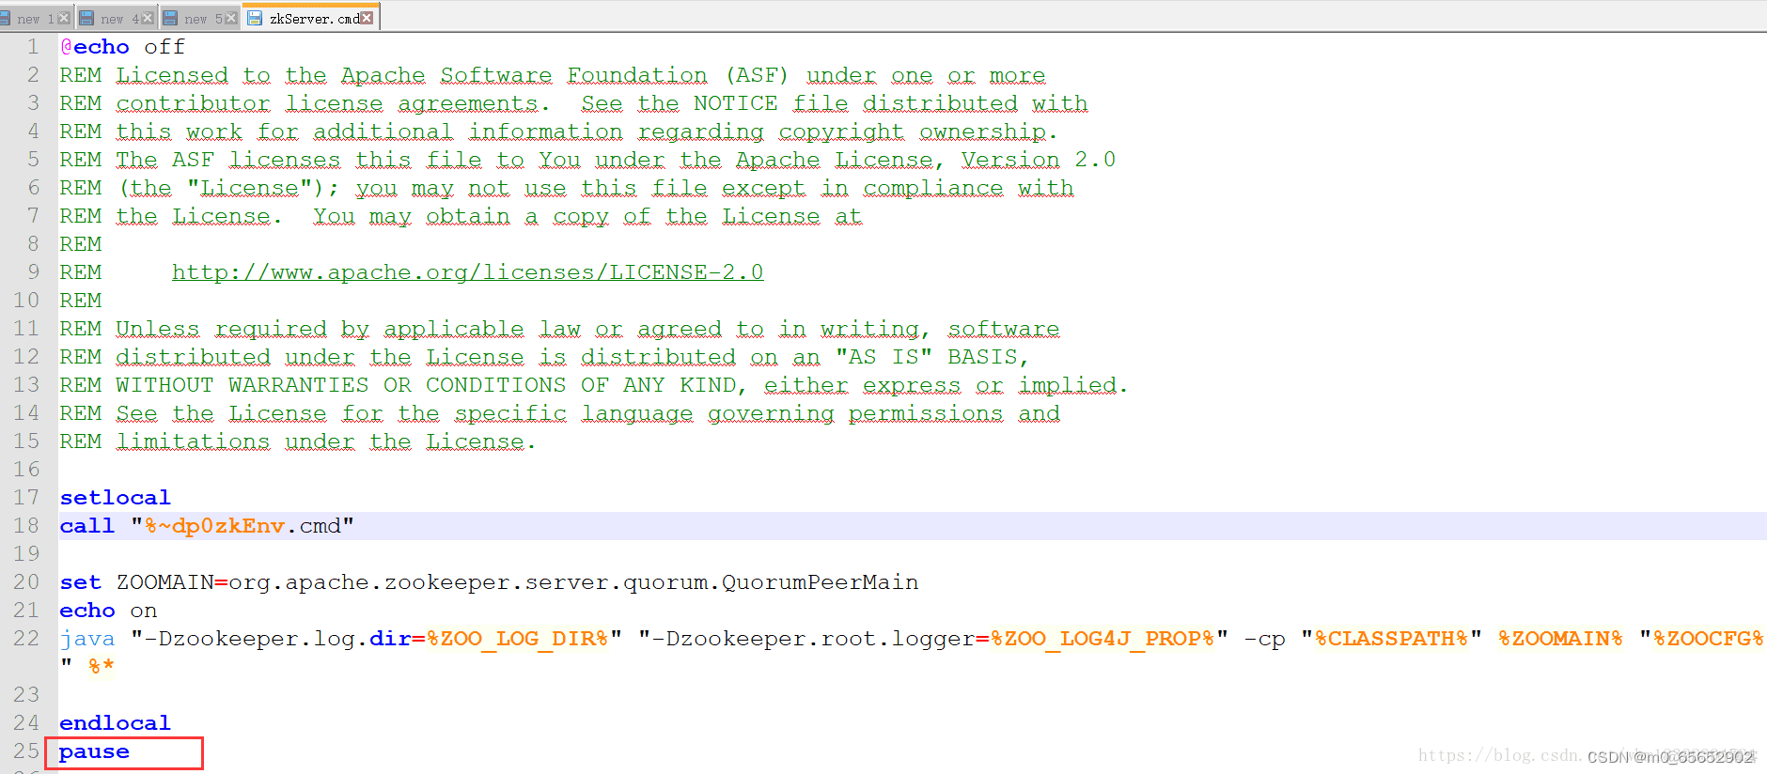Image resolution: width=1767 pixels, height=774 pixels.
Task: Click the 'call' keyword on line 18
Action: click(x=86, y=526)
